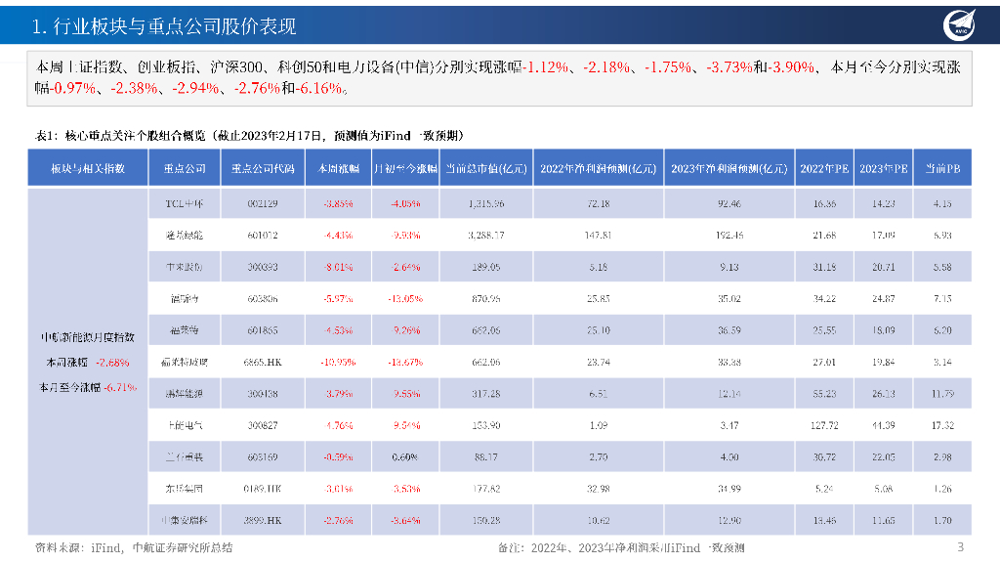Click the 2022 PE value '127.72'
The width and height of the screenshot is (1000, 563).
[824, 425]
